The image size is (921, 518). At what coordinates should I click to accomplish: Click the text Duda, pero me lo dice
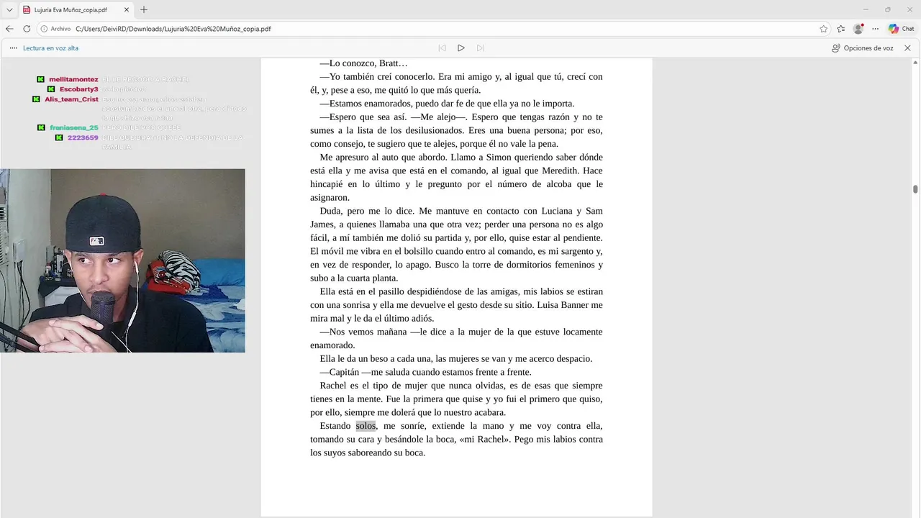[x=368, y=211]
